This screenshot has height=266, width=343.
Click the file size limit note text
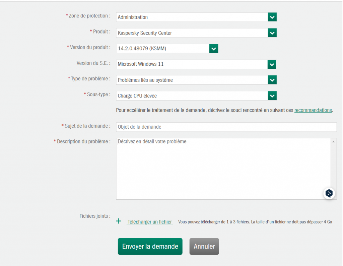point(255,222)
